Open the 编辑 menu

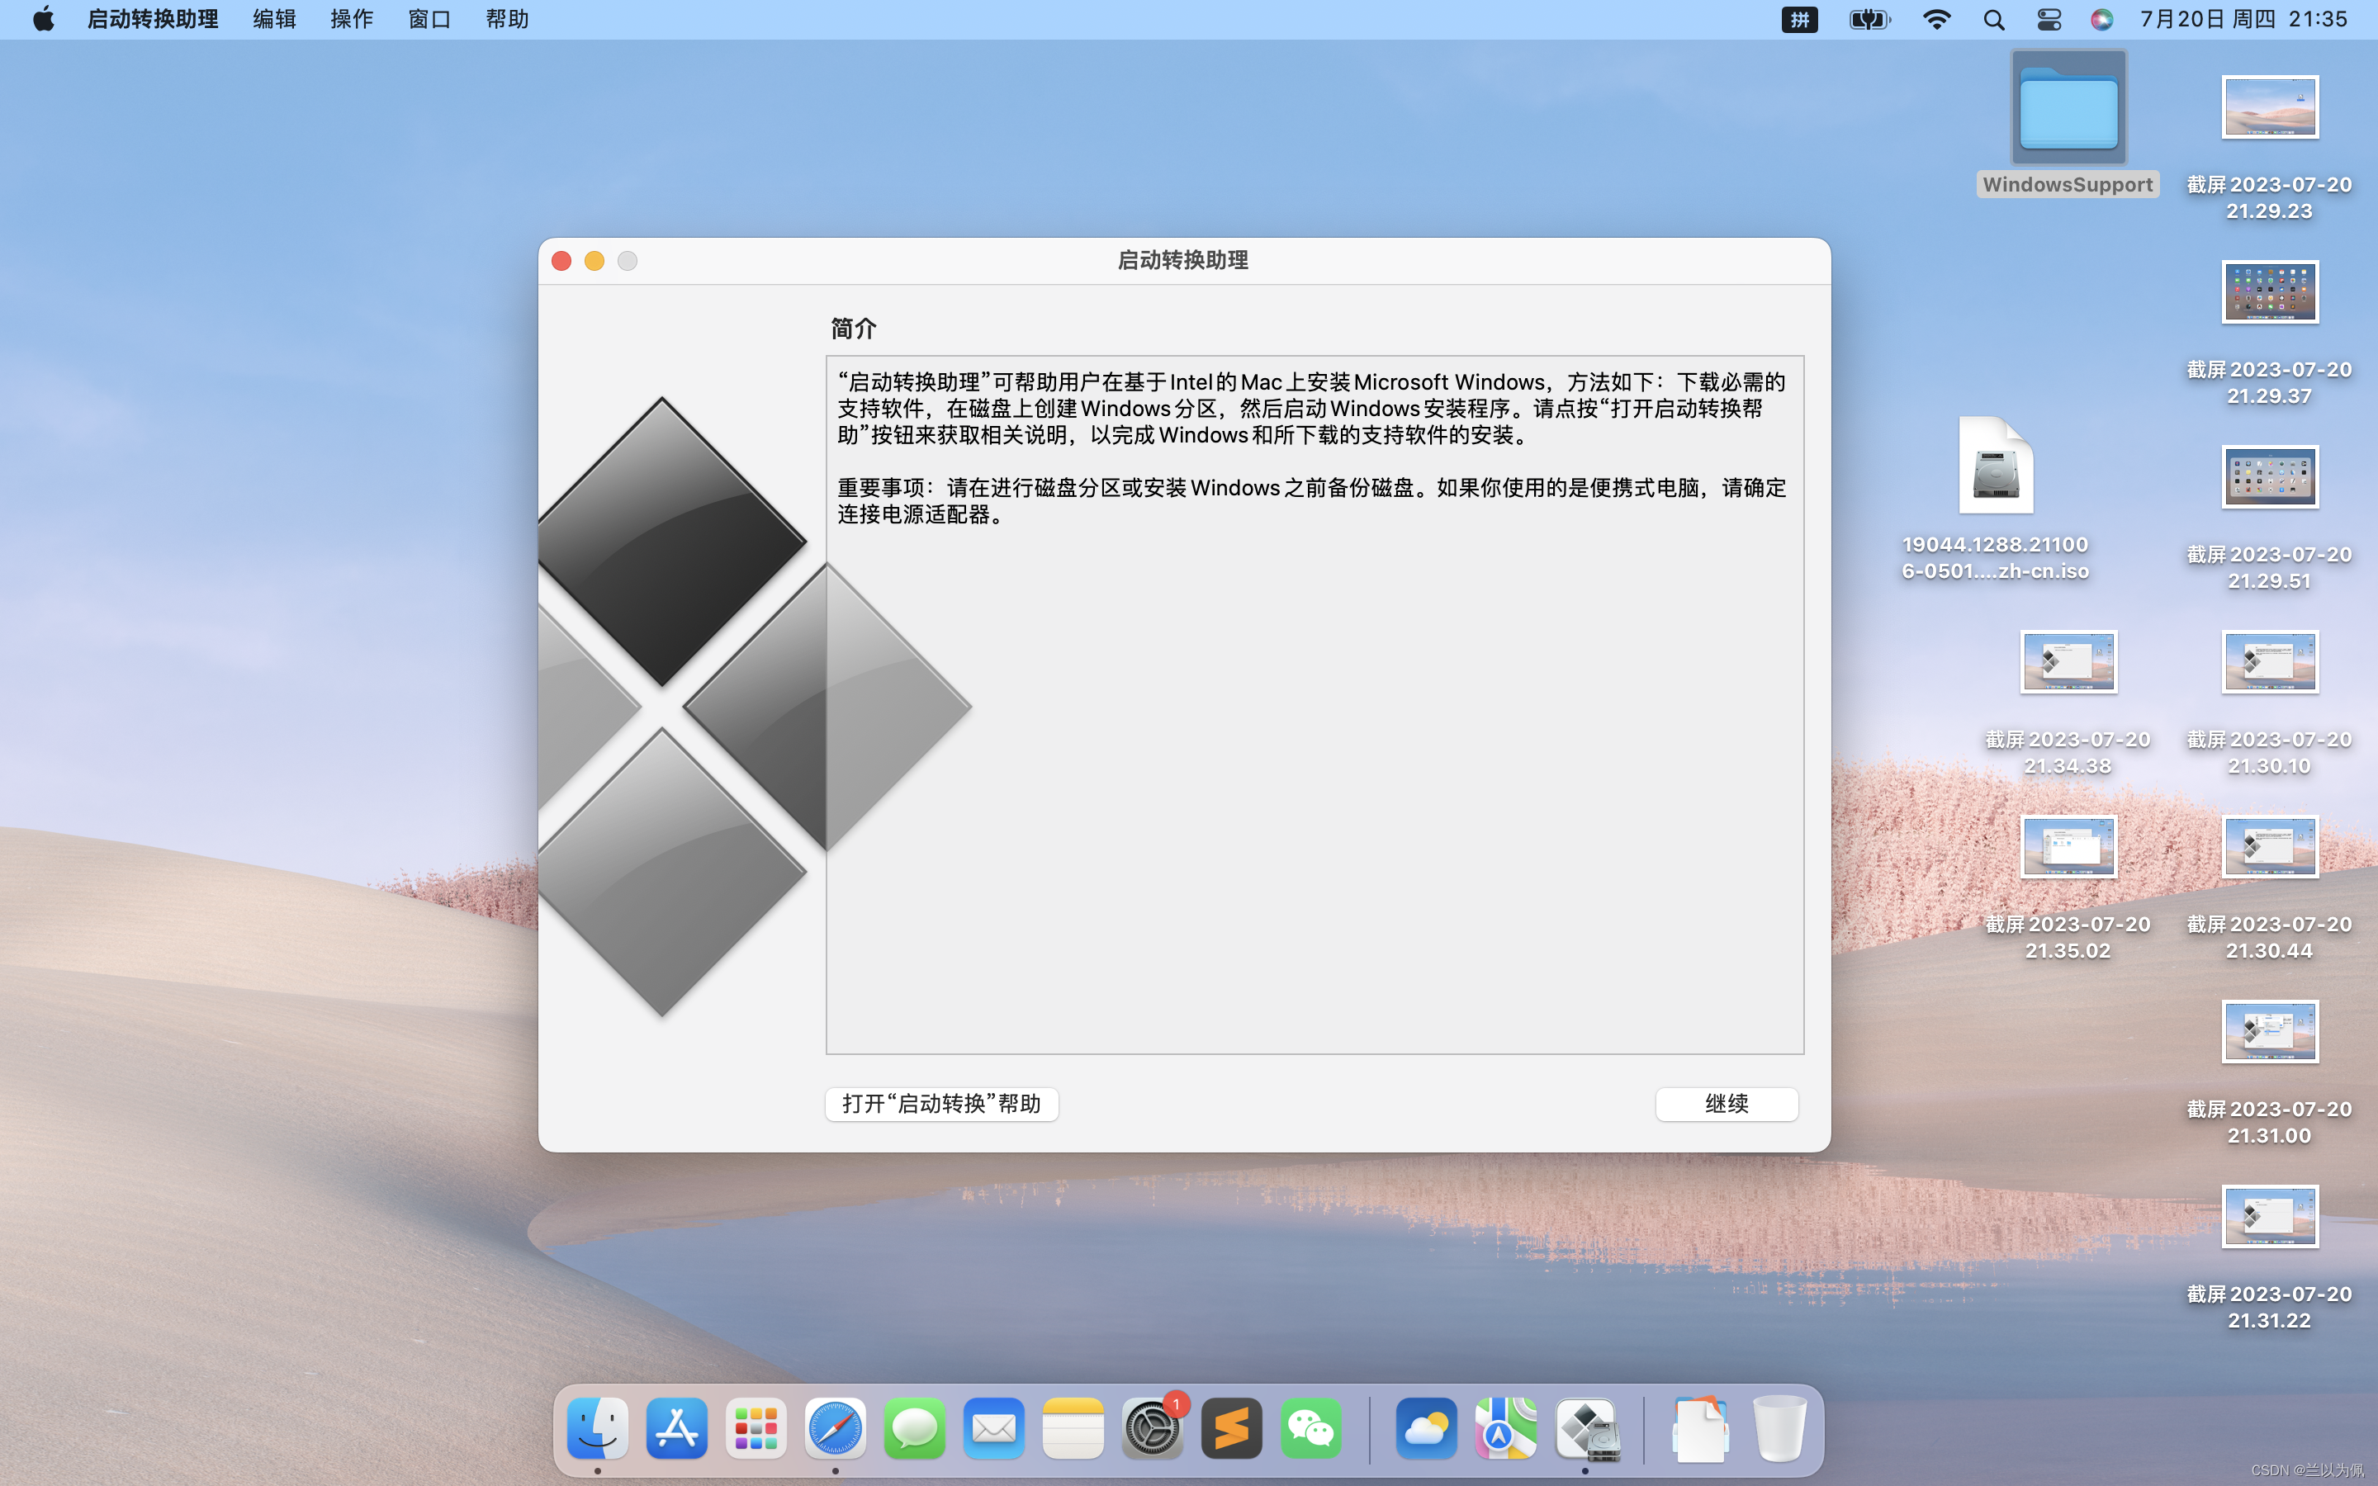274,20
